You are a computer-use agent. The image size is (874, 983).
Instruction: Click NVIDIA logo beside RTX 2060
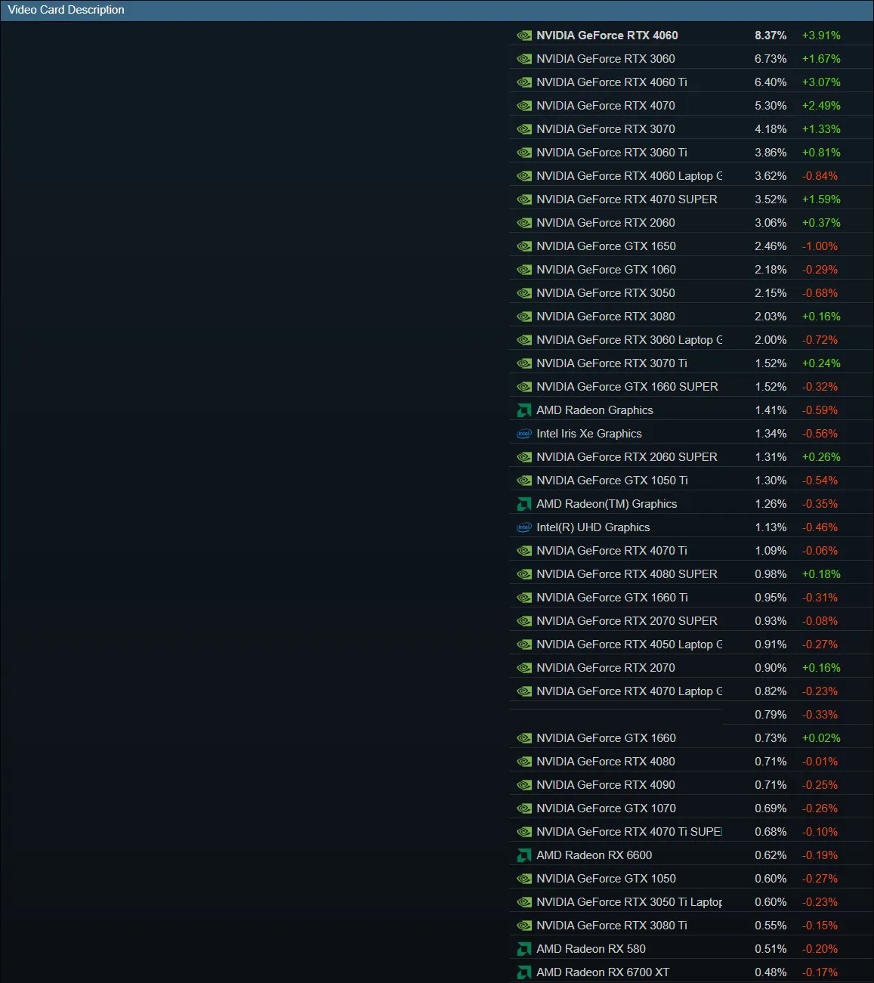click(524, 223)
